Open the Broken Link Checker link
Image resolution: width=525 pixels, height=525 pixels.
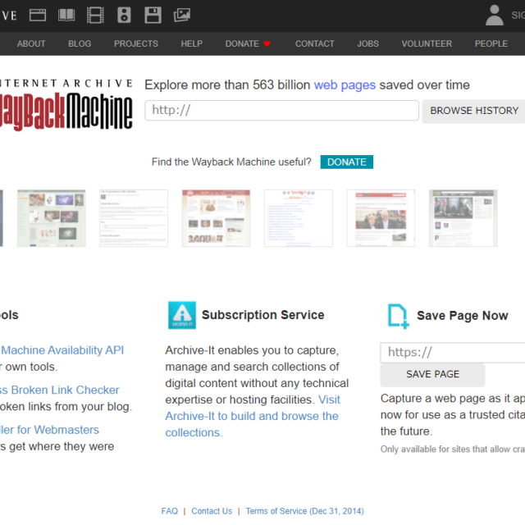(60, 390)
